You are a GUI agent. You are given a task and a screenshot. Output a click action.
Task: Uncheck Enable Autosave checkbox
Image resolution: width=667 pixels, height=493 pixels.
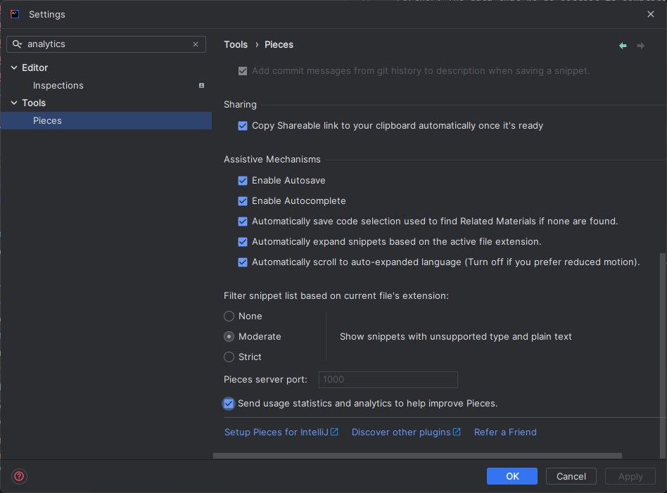click(x=243, y=181)
